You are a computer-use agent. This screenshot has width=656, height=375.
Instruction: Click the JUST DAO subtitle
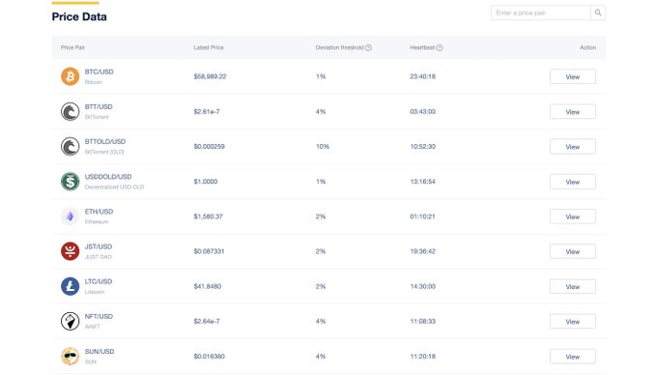point(99,257)
